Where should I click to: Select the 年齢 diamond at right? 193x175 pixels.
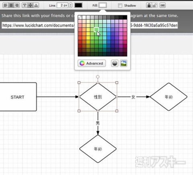[169, 97]
